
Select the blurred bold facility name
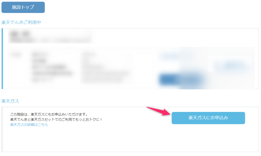pyautogui.click(x=20, y=34)
